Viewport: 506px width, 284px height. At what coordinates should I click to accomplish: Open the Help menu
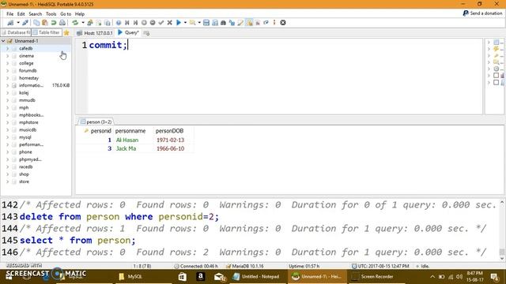80,14
